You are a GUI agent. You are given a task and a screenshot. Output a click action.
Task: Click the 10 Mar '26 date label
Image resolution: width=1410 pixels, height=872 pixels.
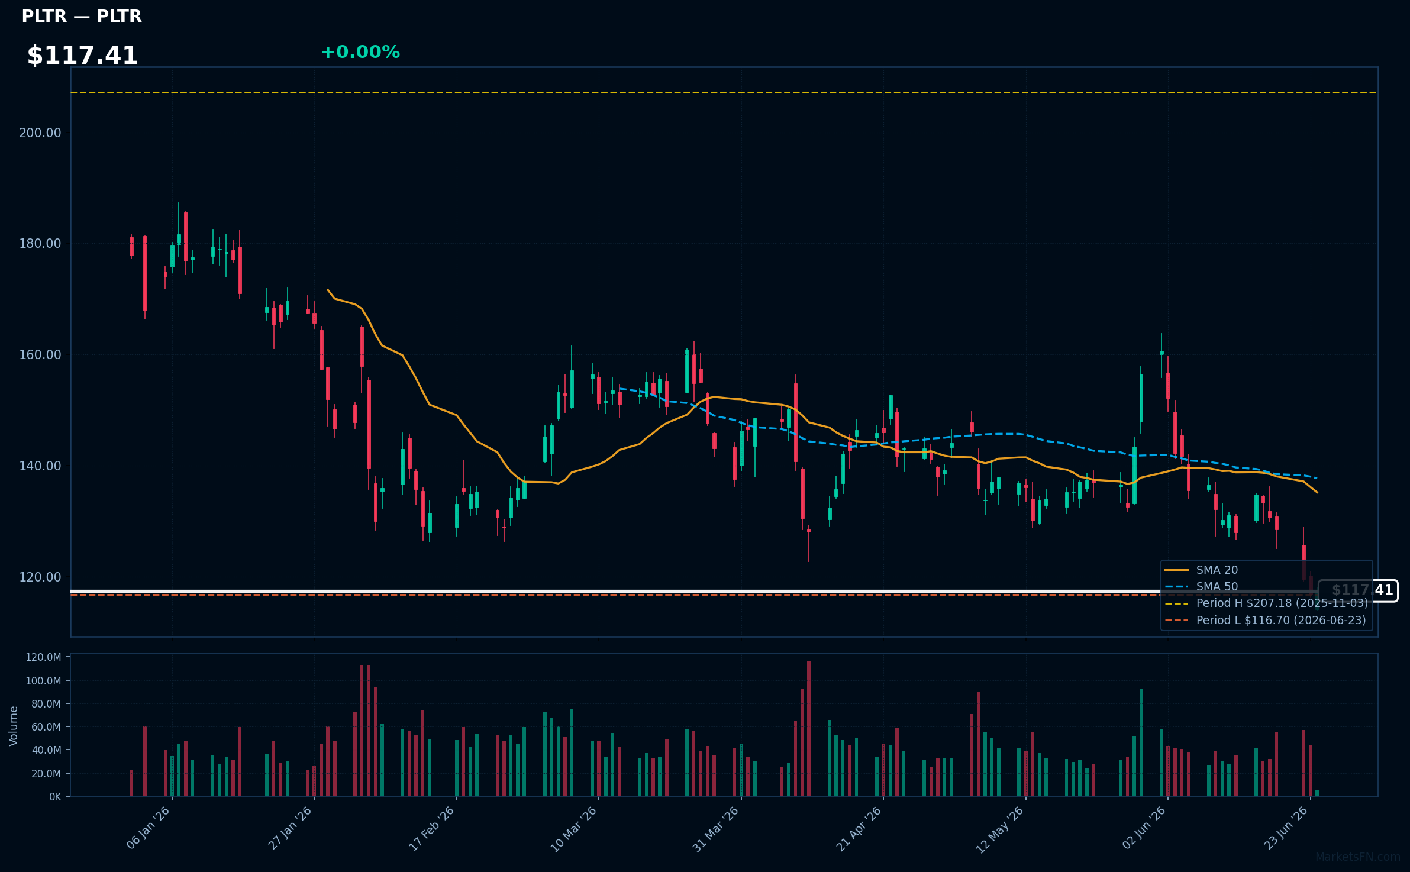(x=574, y=828)
